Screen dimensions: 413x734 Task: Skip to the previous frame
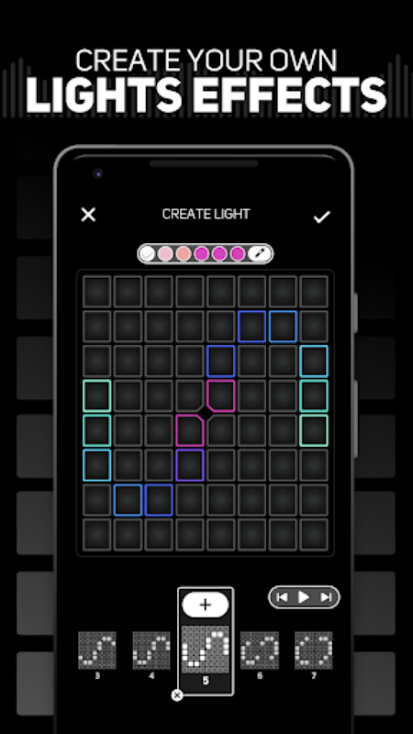[282, 597]
